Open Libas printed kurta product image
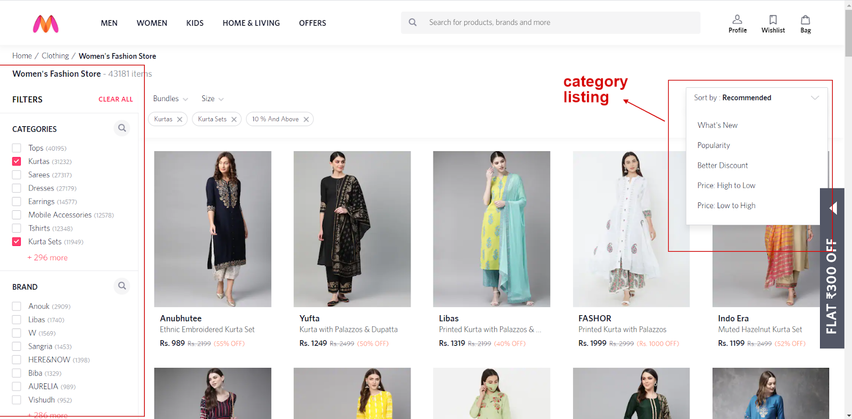The width and height of the screenshot is (852, 419). 491,229
